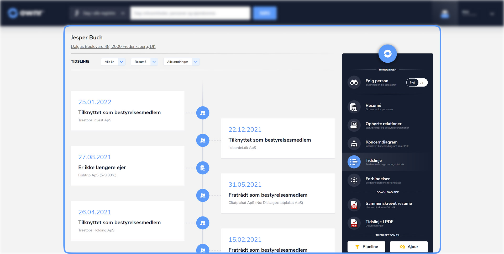Click the Forbindelser network icon
This screenshot has height=254, width=504.
click(354, 180)
